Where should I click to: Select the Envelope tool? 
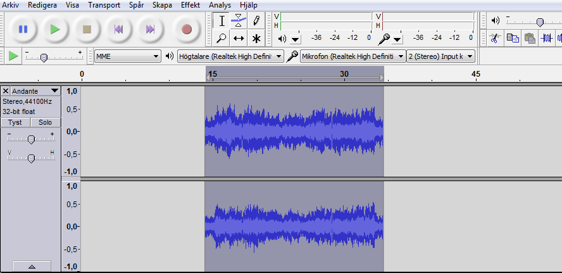coord(239,21)
